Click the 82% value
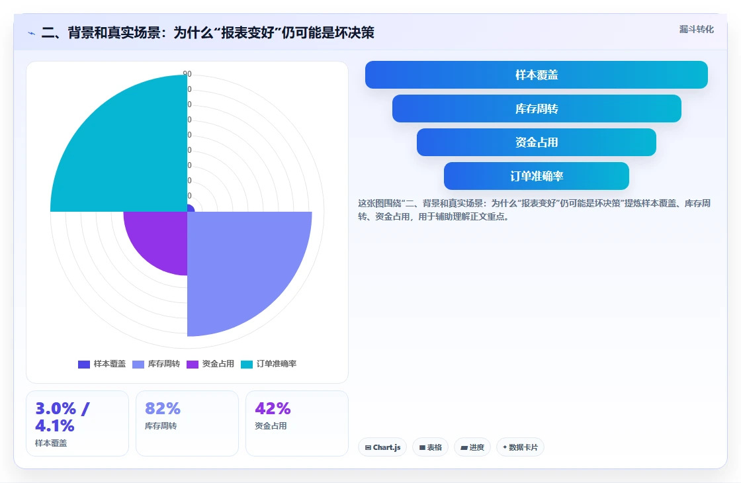Image resolution: width=741 pixels, height=483 pixels. pos(163,408)
